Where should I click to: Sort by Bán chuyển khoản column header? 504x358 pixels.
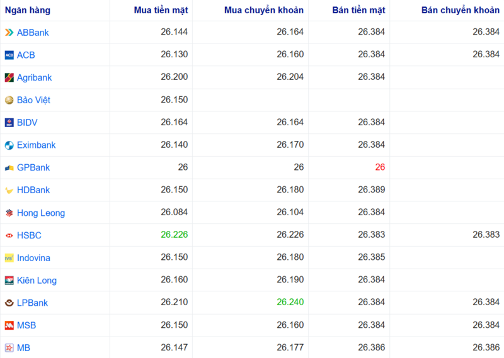point(461,11)
